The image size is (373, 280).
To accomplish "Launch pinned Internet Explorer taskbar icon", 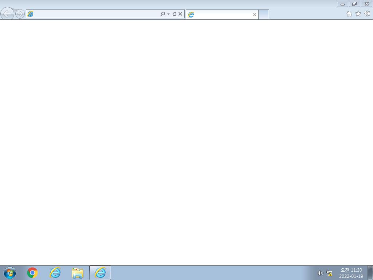I will pos(55,273).
